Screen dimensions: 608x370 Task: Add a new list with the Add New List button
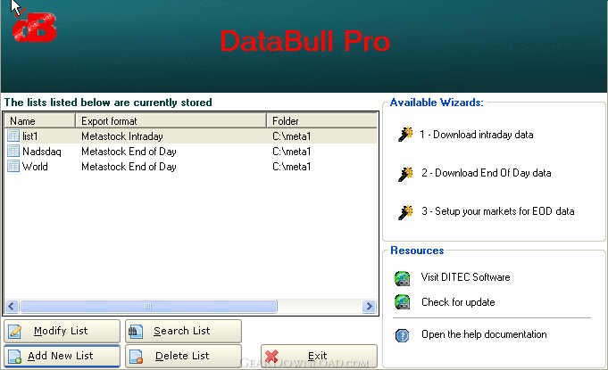pos(62,356)
